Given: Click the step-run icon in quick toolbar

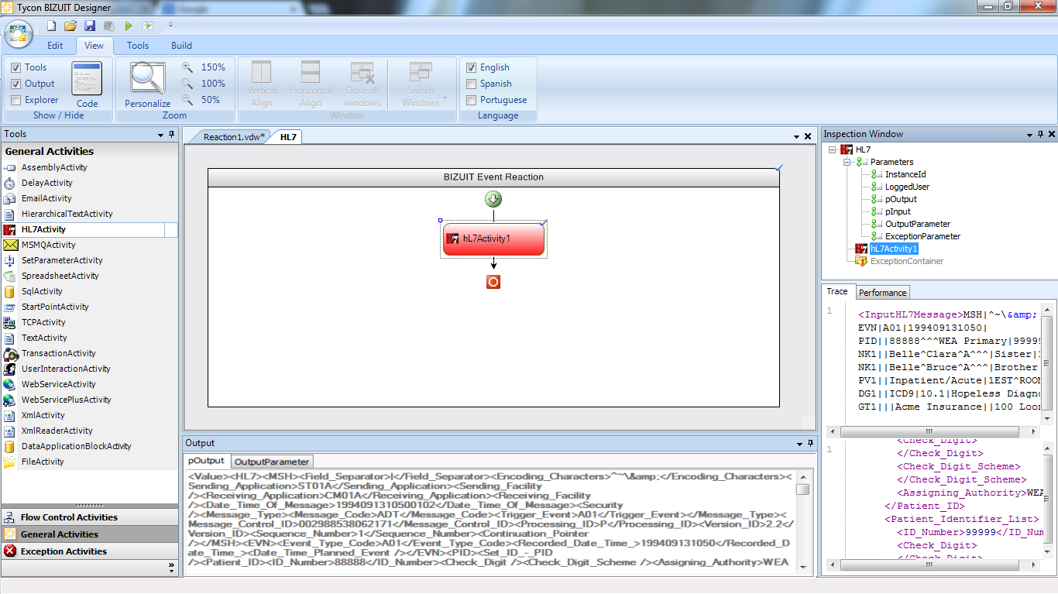Looking at the screenshot, I should 147,26.
